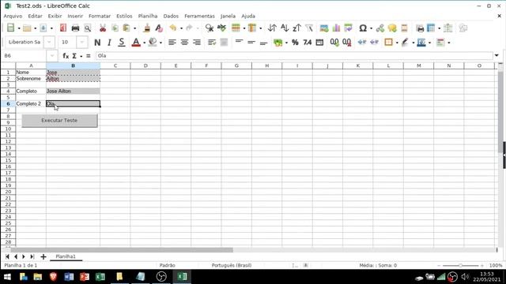The image size is (506, 284).
Task: Open Word from Windows taskbar
Action: coord(69,277)
